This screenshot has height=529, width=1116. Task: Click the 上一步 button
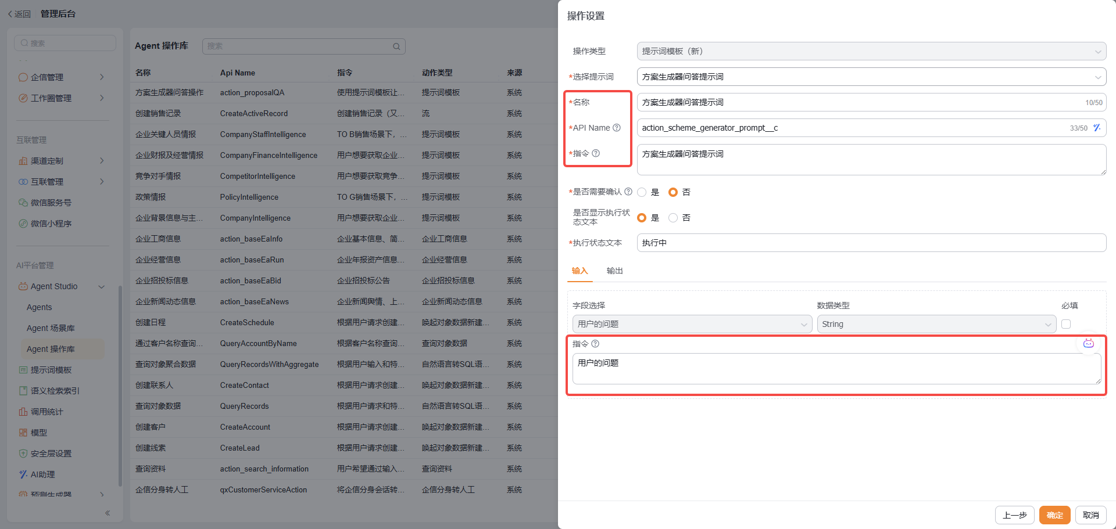point(1014,515)
